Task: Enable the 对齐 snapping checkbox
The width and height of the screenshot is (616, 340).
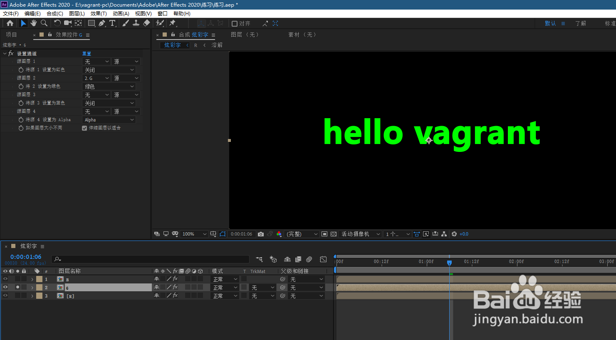Action: coord(235,24)
